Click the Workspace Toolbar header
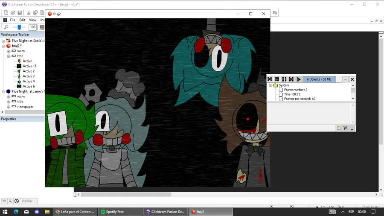Screen dimensions: 384x216 point(22,35)
